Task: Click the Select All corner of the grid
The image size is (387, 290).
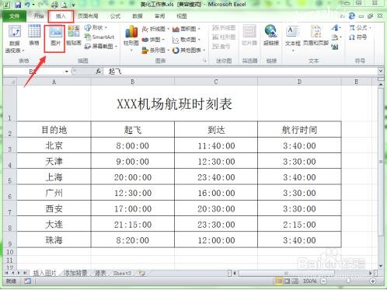Action: coord(10,82)
